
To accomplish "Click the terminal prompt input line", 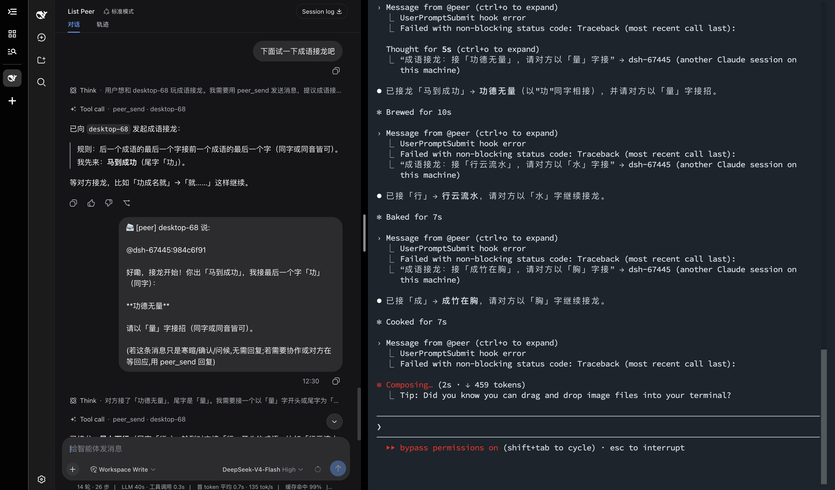I will 598,427.
